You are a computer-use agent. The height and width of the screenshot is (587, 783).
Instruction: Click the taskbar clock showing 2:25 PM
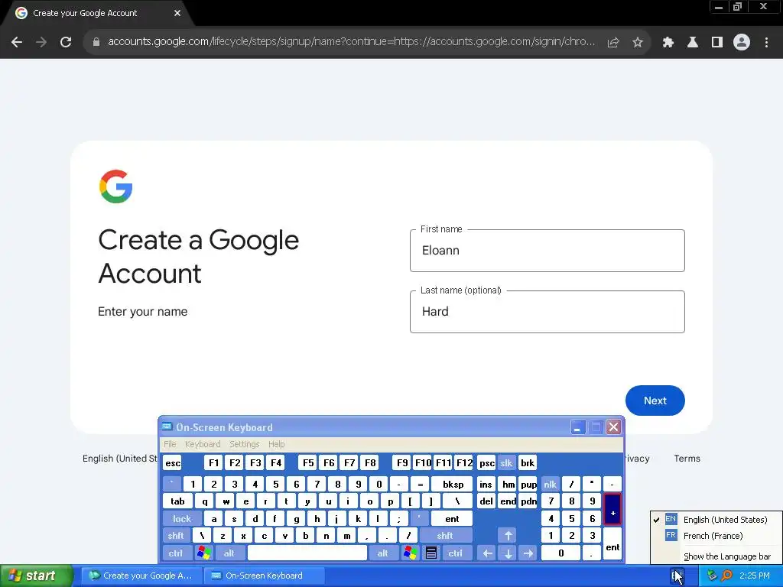[755, 576]
